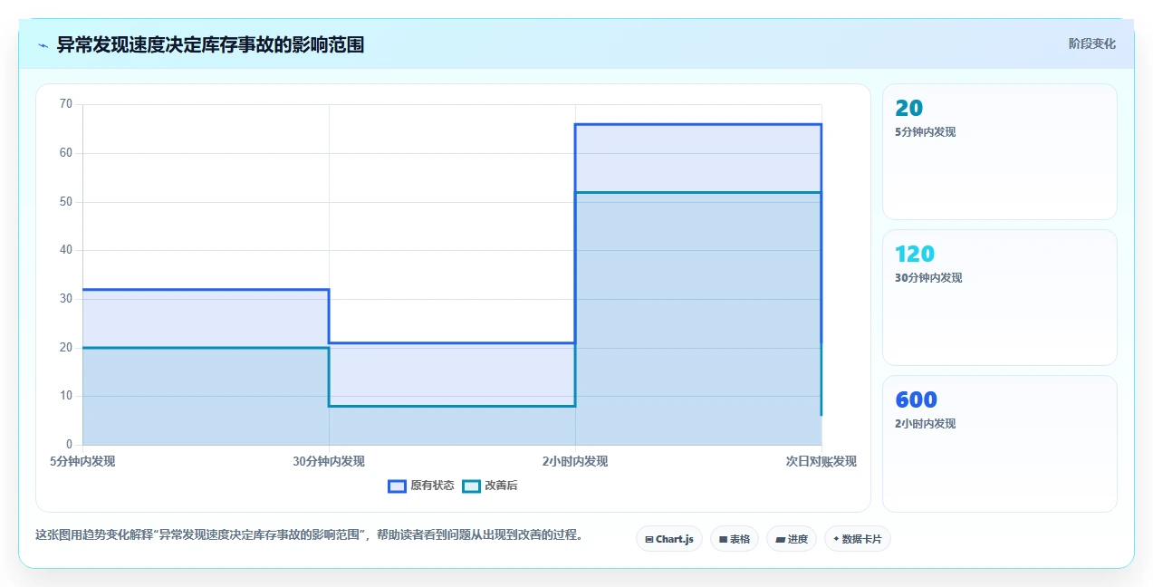Viewport: 1153px width, 587px height.
Task: Click the Chart.js tag icon
Action: pos(649,539)
